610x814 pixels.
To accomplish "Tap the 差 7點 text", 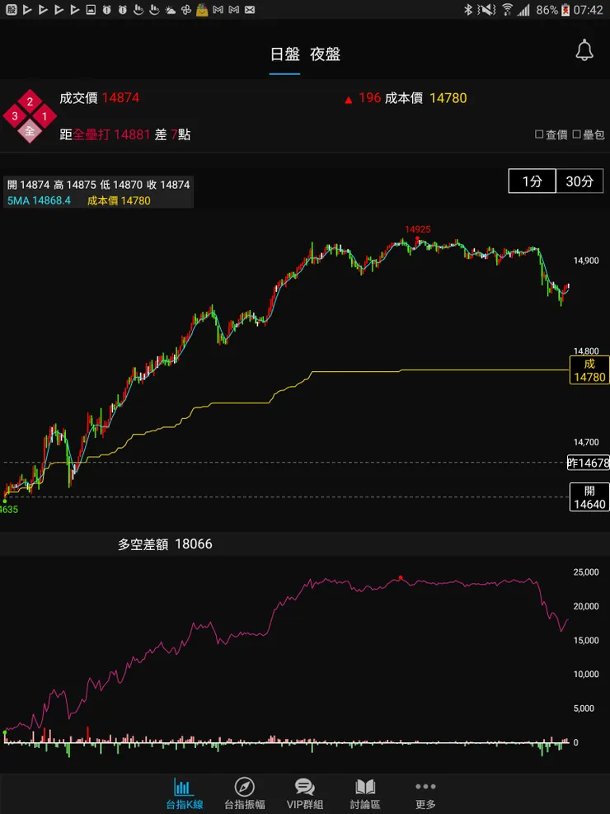I will coord(173,135).
